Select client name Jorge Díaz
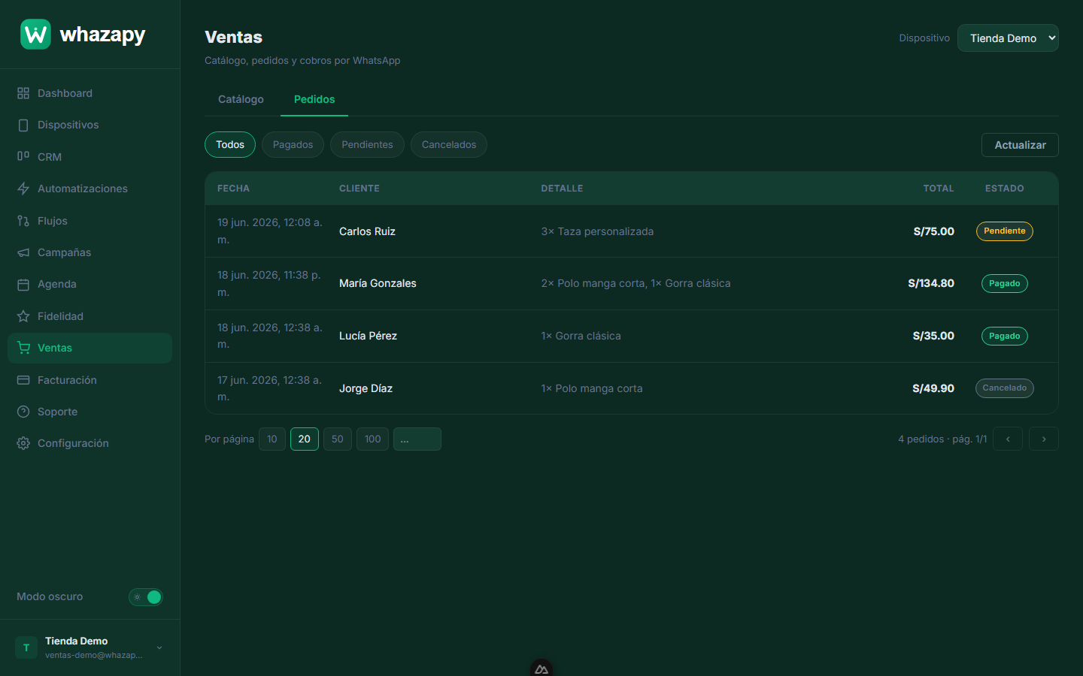Viewport: 1083px width, 676px height. pyautogui.click(x=366, y=388)
